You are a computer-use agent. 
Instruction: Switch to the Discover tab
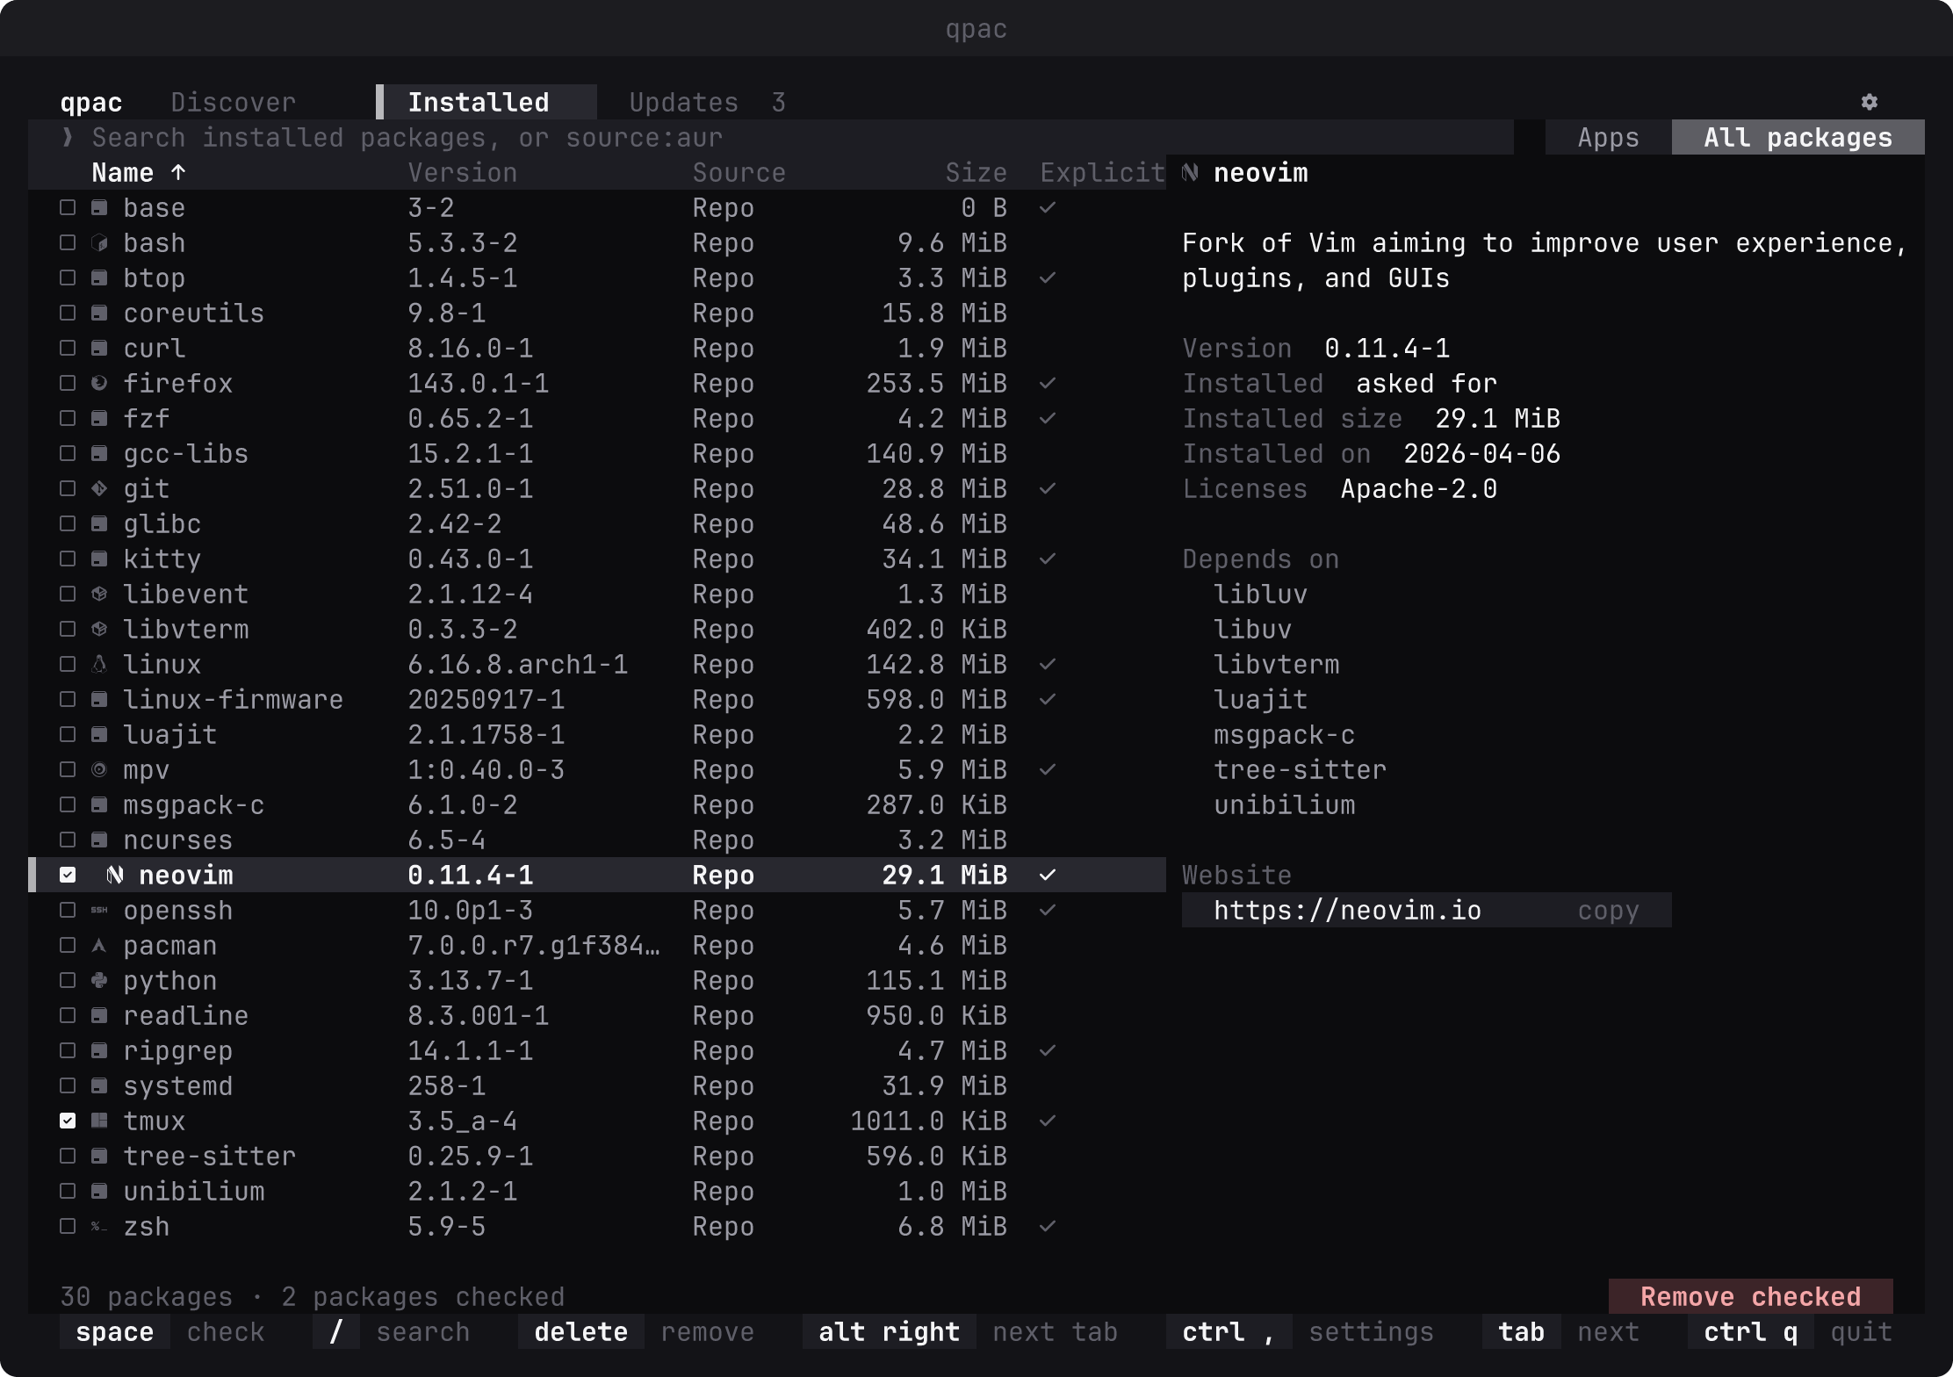(234, 102)
